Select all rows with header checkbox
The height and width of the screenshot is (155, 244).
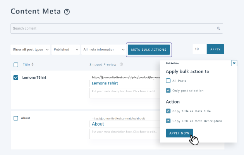click(16, 65)
